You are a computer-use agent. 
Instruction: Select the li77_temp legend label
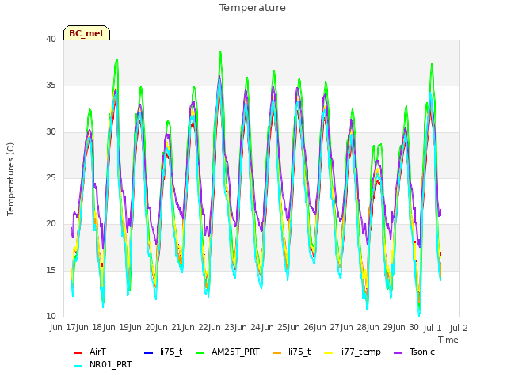pos(360,351)
